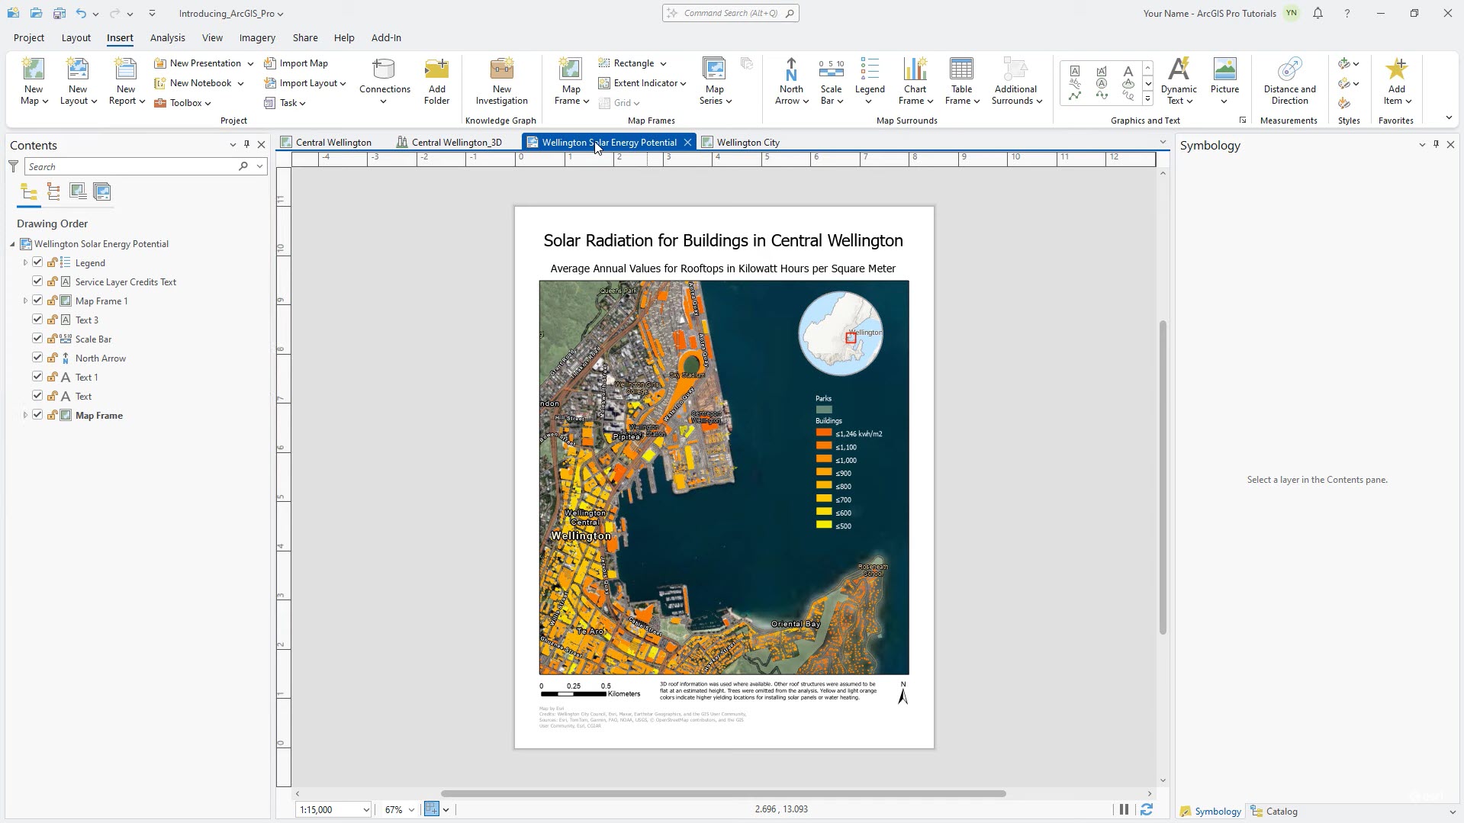This screenshot has width=1464, height=823.
Task: Click the North Arrow icon in ribbon
Action: pyautogui.click(x=791, y=70)
